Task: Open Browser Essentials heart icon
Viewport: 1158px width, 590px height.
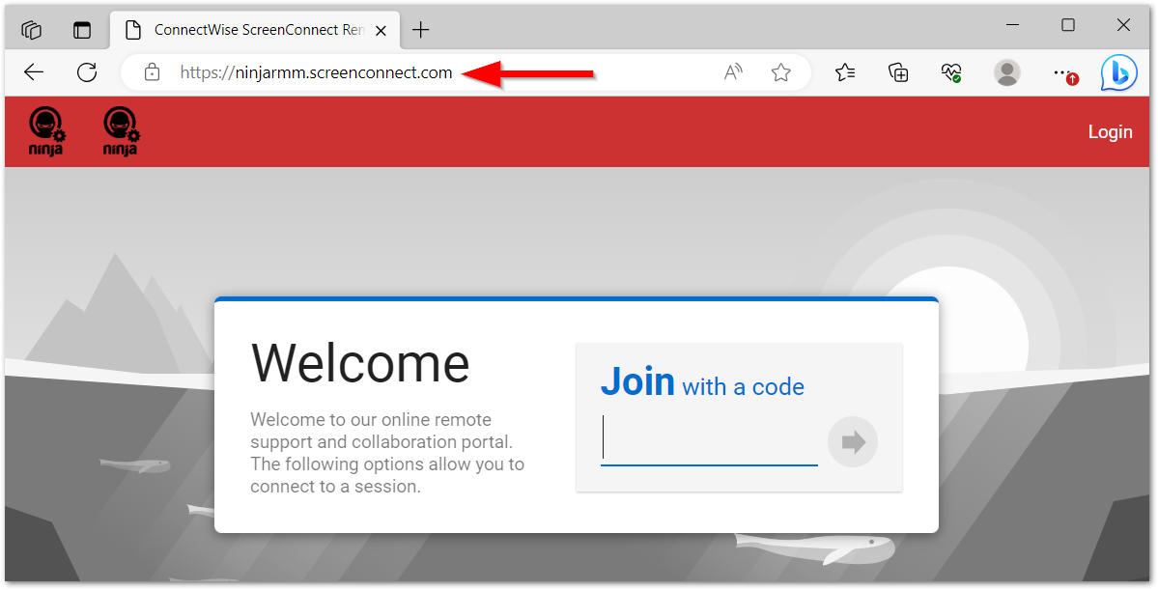Action: click(x=951, y=72)
